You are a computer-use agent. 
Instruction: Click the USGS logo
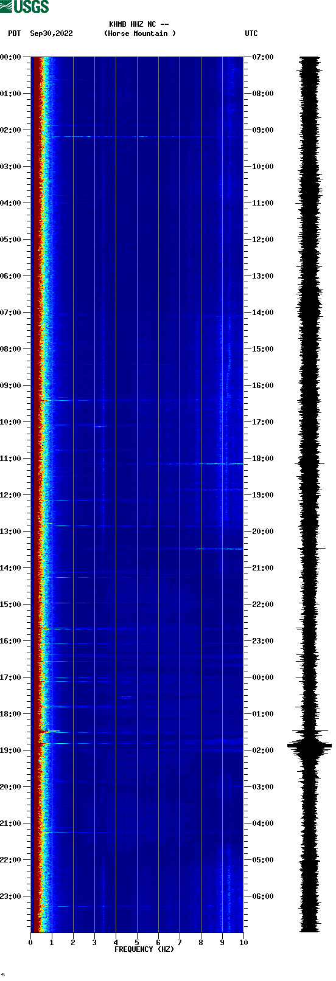24,7
